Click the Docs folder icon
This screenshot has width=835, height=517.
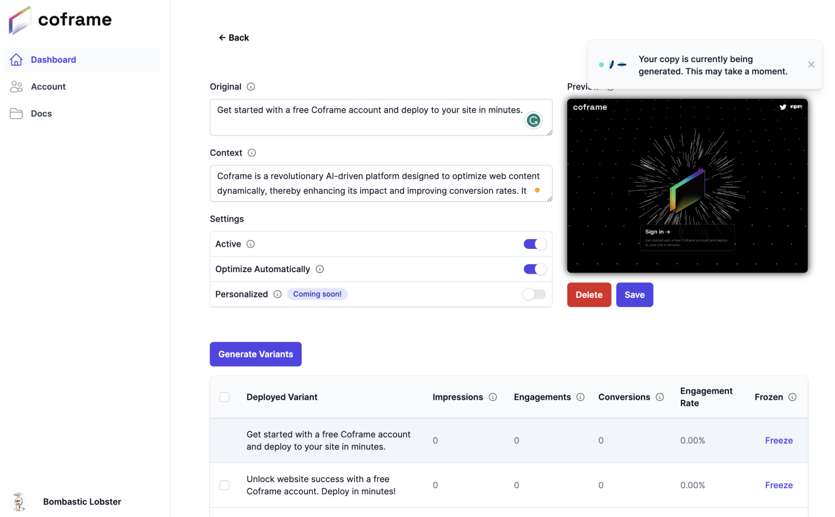(16, 114)
